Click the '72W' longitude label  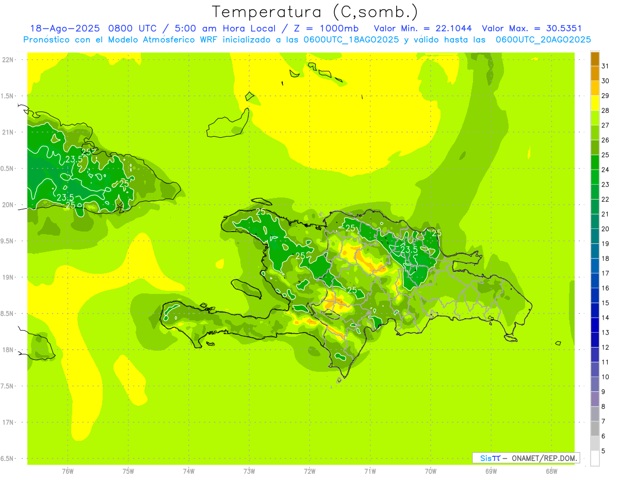tap(309, 471)
